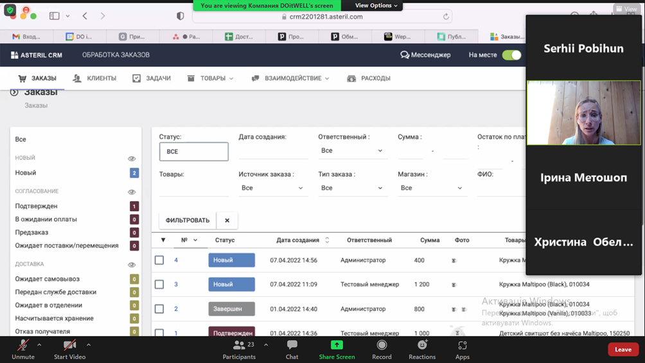645x363 pixels.
Task: Open the View Options dropdown
Action: point(376,6)
